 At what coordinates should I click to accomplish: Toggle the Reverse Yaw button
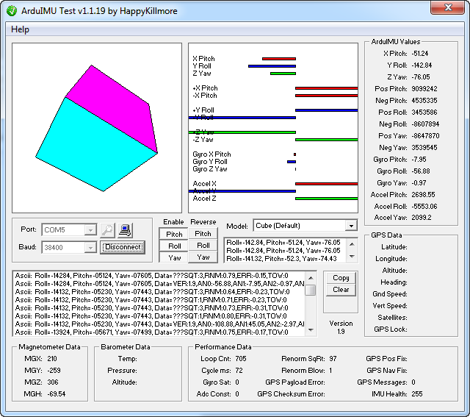click(x=203, y=257)
